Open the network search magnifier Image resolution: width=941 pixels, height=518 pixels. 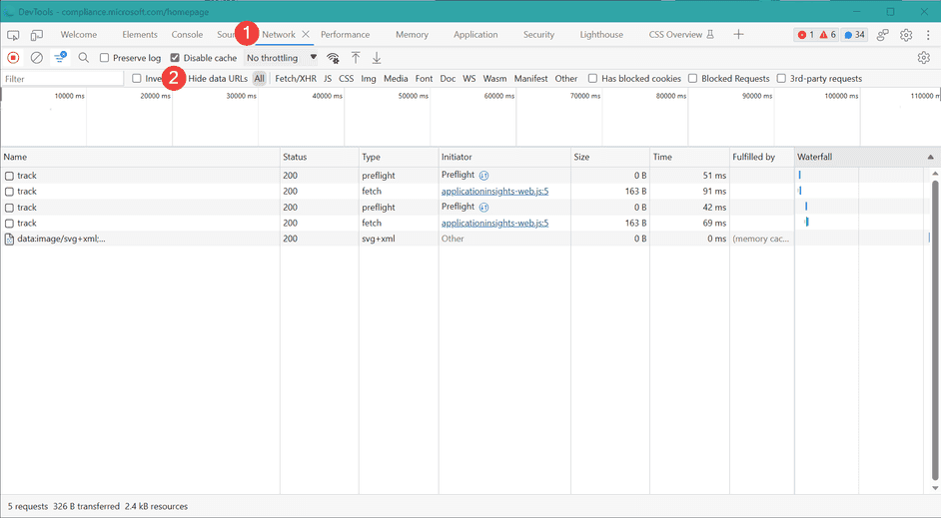(84, 58)
